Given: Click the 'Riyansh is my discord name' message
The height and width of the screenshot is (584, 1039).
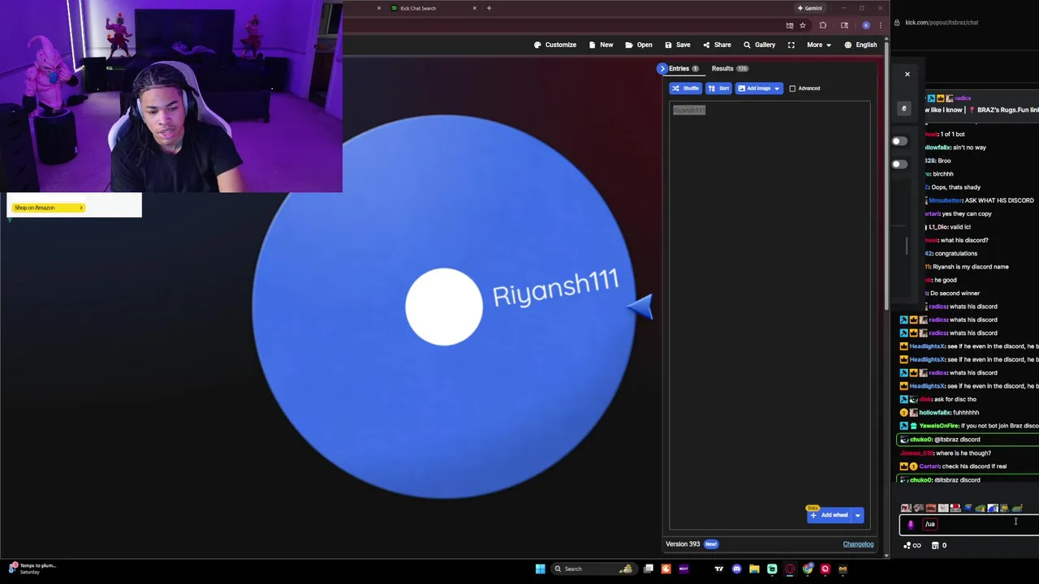Looking at the screenshot, I should click(967, 267).
